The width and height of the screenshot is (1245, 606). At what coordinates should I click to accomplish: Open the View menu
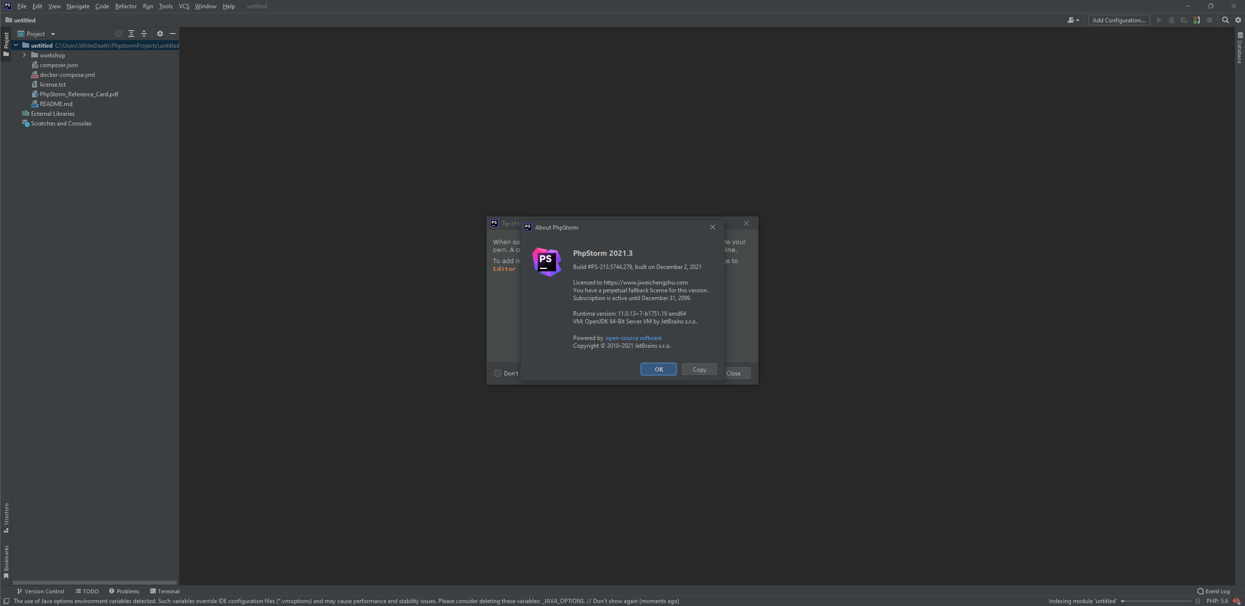[x=54, y=6]
